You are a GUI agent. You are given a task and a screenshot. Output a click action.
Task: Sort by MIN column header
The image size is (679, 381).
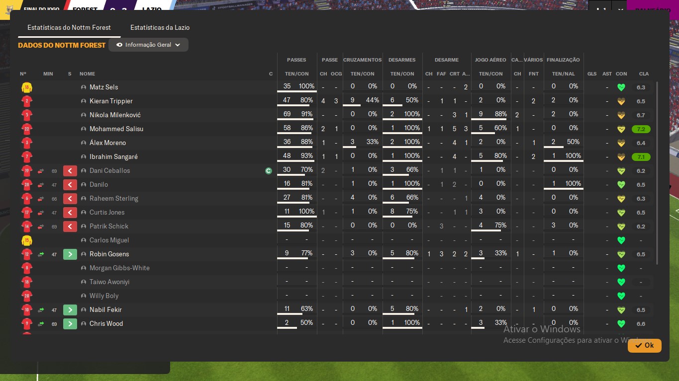click(x=48, y=74)
